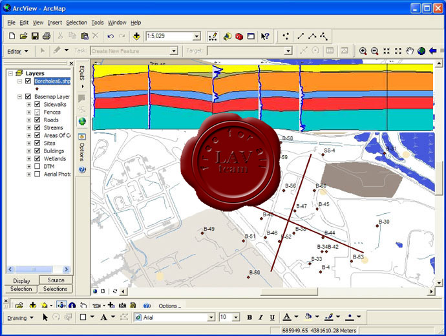The image size is (446, 336).
Task: Choose the Select Elements arrow in Drawing toolbar
Action: click(x=45, y=317)
